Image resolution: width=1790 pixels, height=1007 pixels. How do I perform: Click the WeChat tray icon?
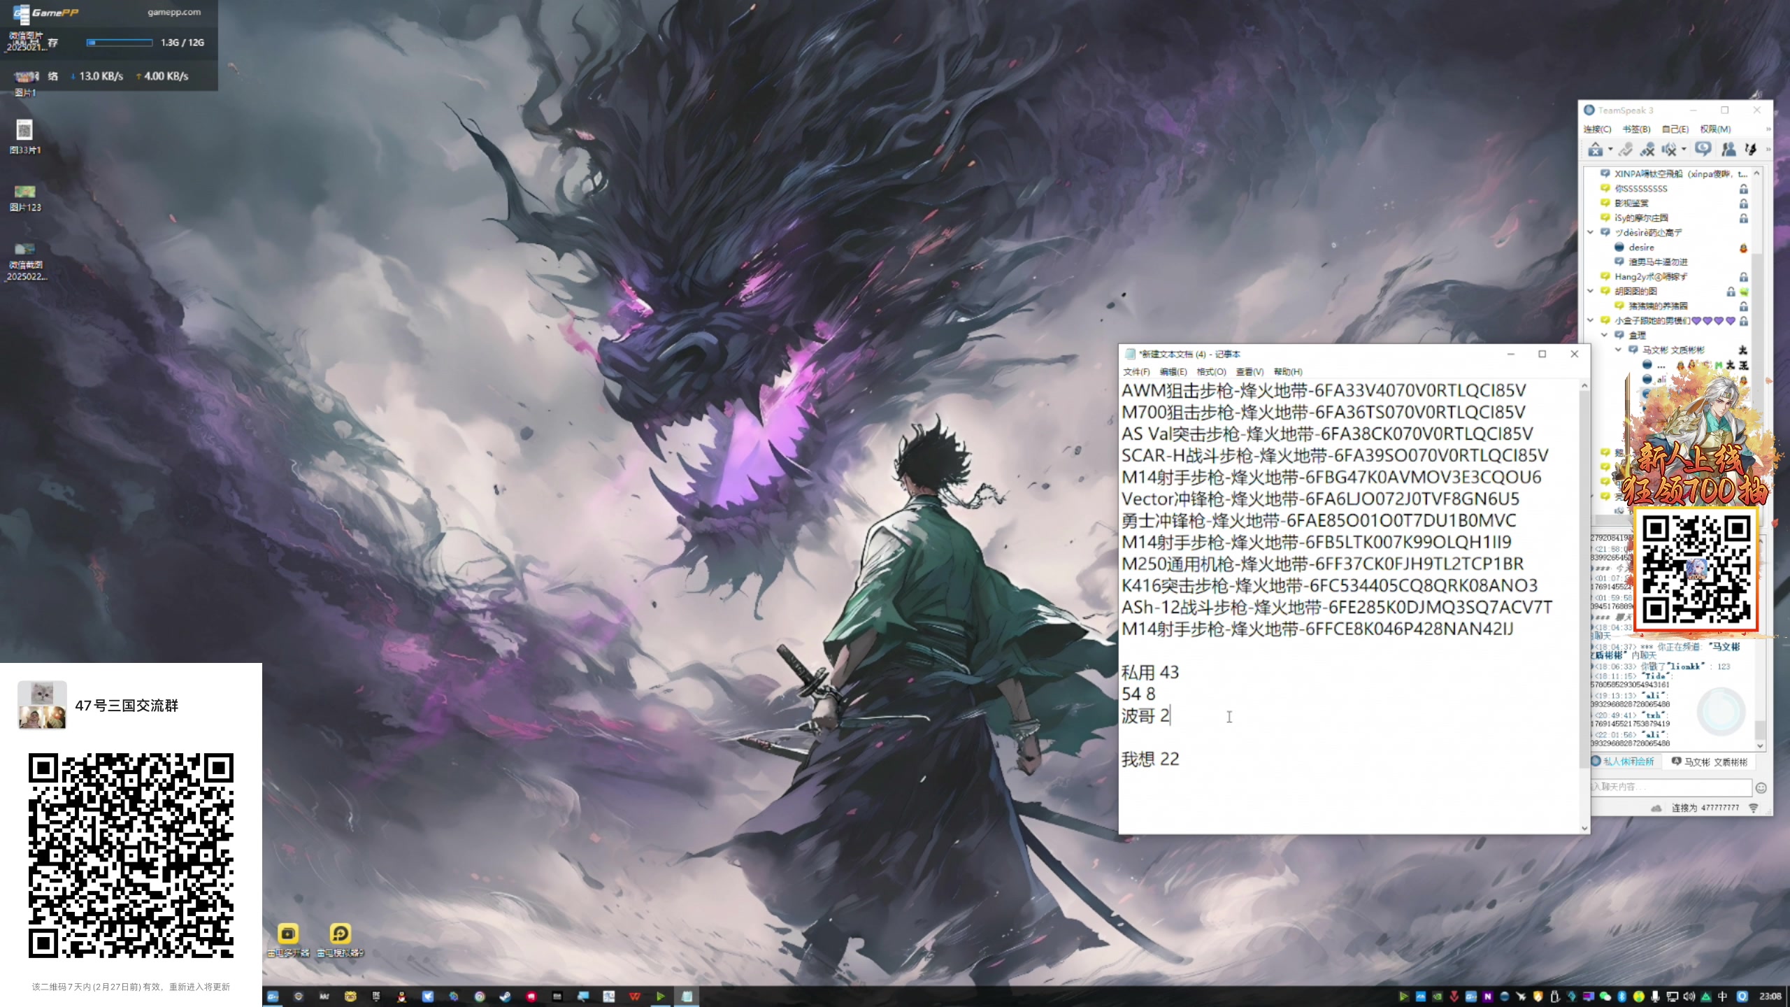click(1605, 997)
